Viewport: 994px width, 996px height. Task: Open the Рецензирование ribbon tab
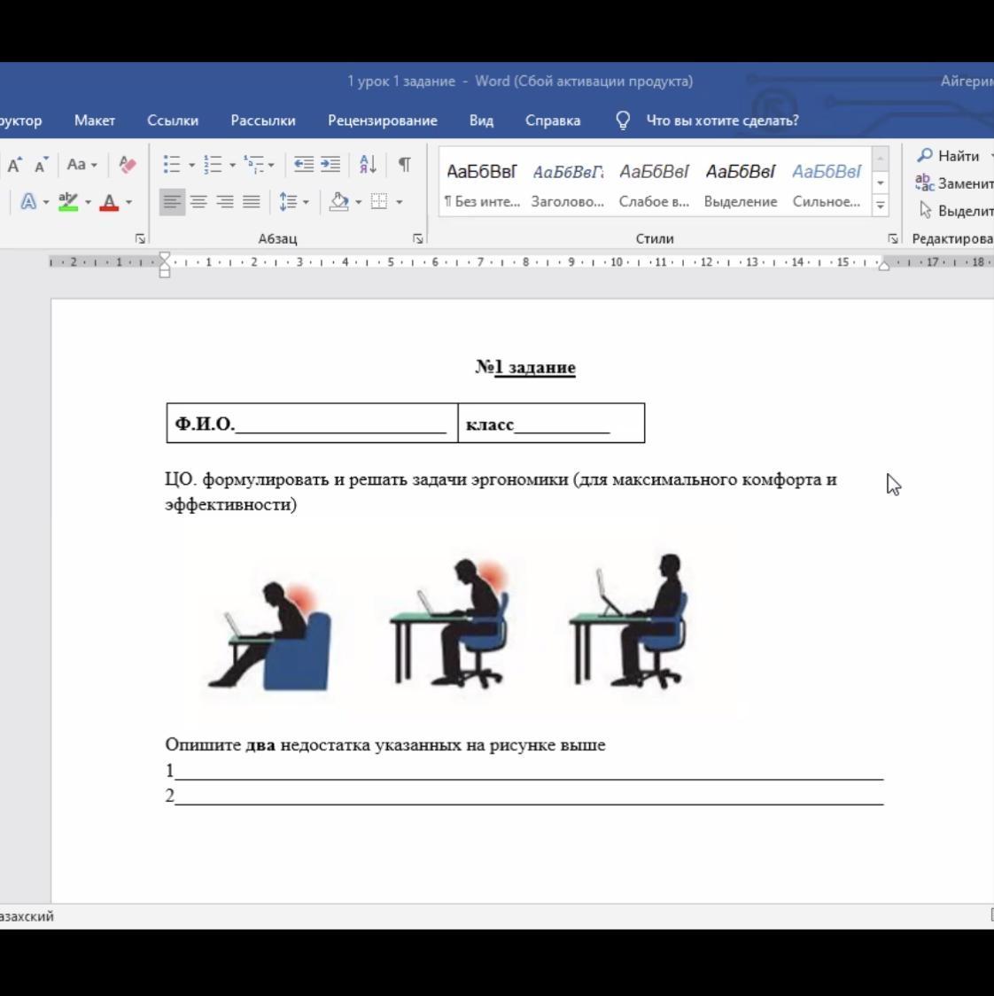pos(382,121)
